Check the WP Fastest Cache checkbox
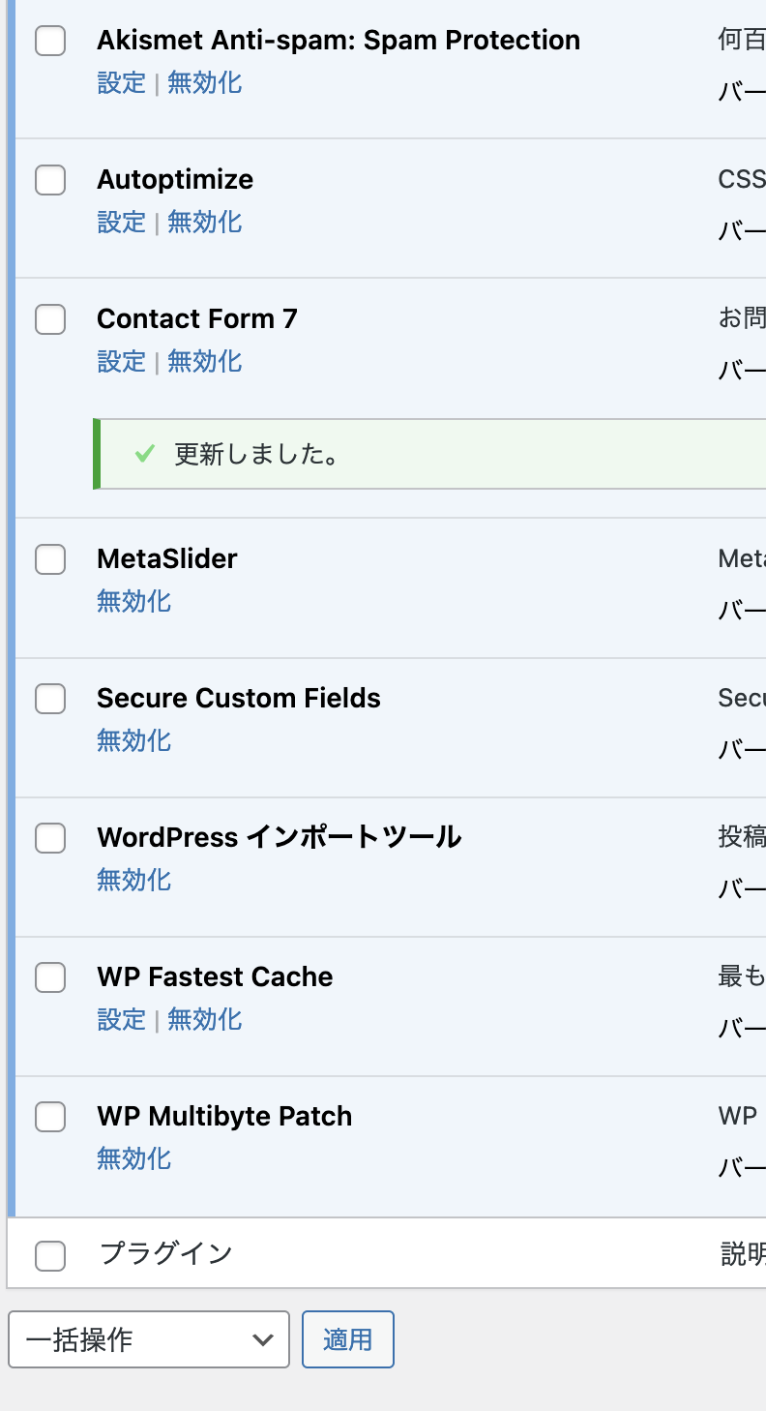Viewport: 766px width, 1411px height. tap(50, 977)
